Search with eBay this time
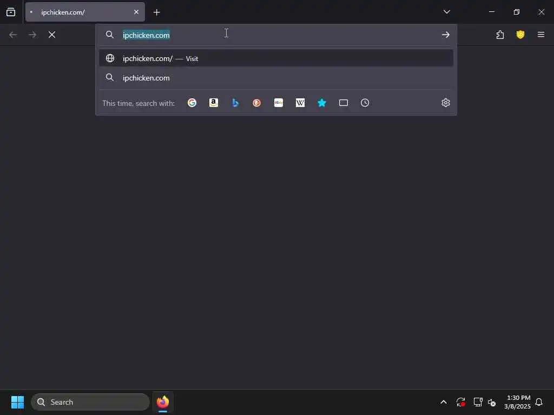554x415 pixels. [279, 103]
